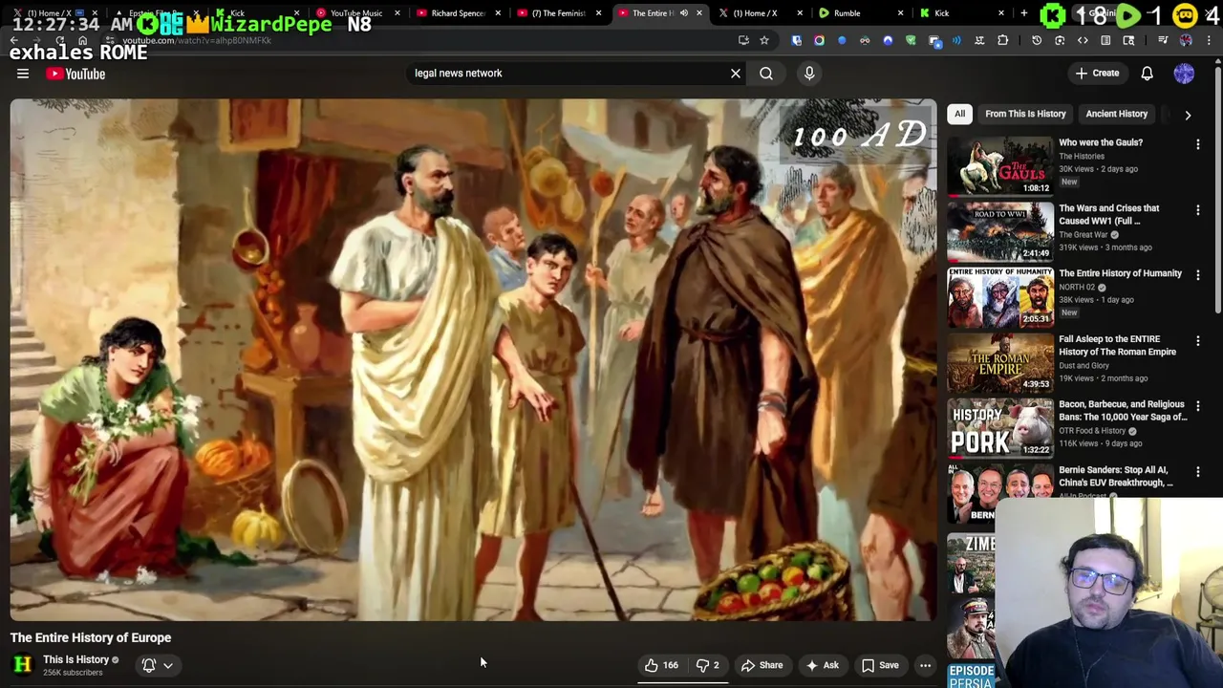Open options menu for Who were the Gauls?
The width and height of the screenshot is (1223, 688).
[1198, 144]
